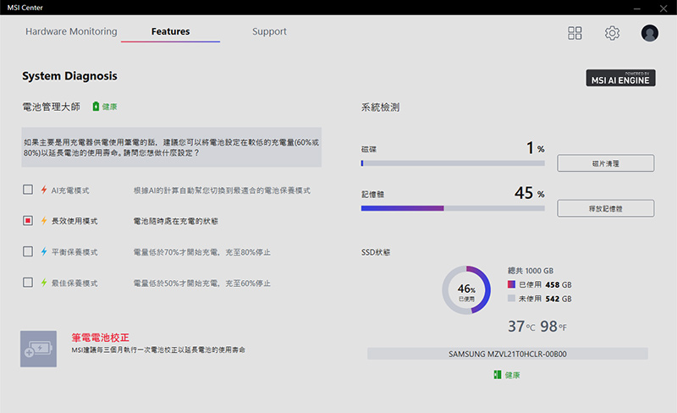Click the battery calibration icon
The image size is (677, 413).
pos(38,349)
